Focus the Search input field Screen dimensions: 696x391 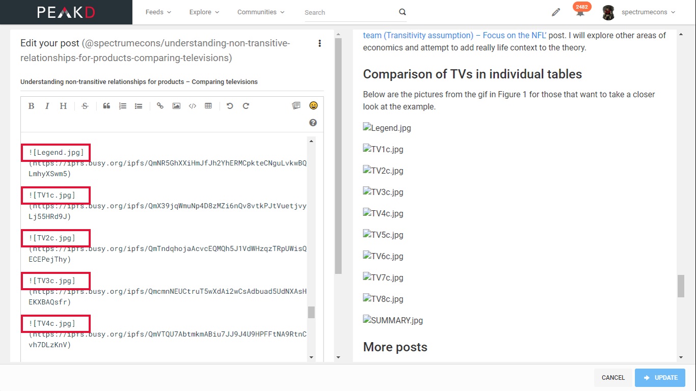coord(351,12)
